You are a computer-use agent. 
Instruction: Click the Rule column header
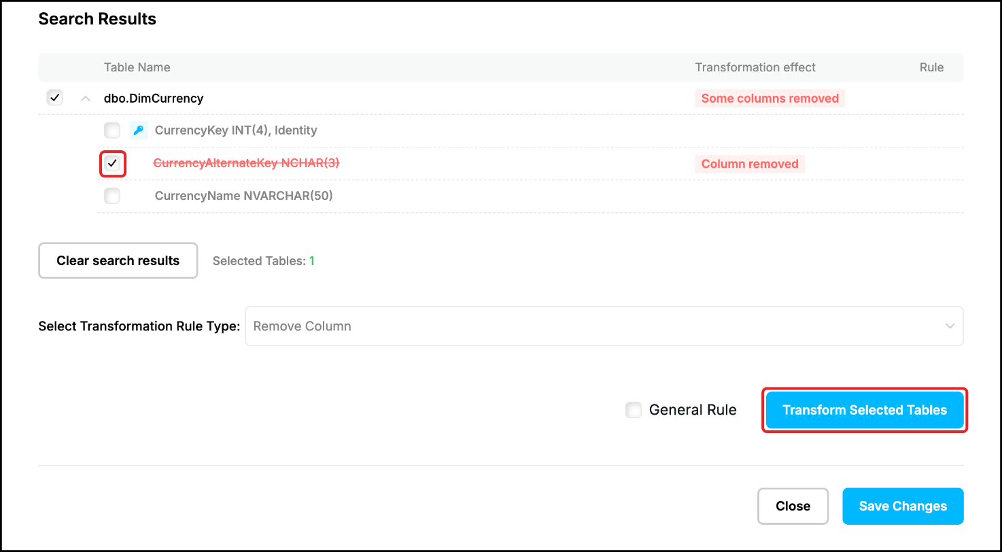[931, 67]
